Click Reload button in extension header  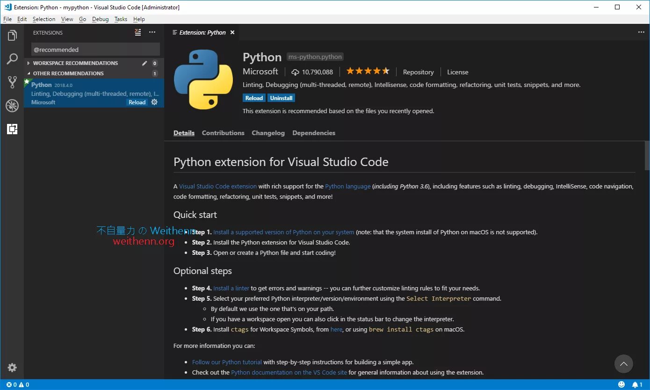point(254,98)
